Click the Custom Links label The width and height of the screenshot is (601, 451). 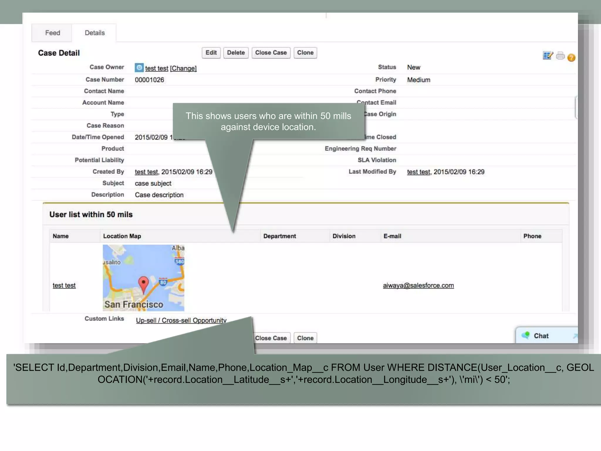coord(104,319)
